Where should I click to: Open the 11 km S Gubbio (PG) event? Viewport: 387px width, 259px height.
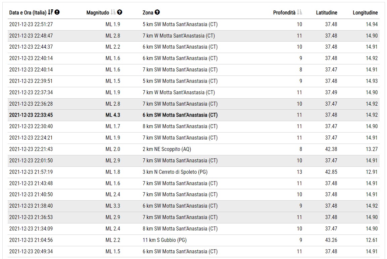[164, 240]
